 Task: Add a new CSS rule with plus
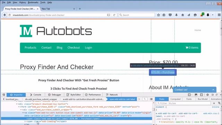click(214, 103)
